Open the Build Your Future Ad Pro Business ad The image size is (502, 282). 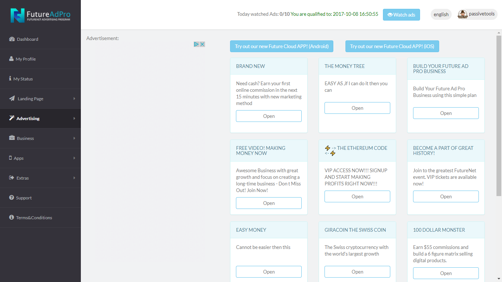tap(446, 113)
